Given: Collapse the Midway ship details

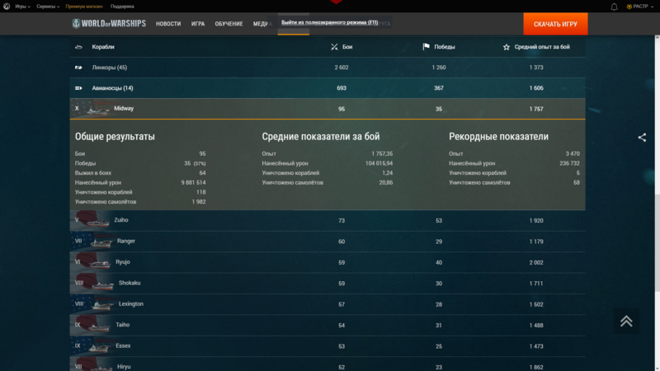Looking at the screenshot, I should 328,109.
